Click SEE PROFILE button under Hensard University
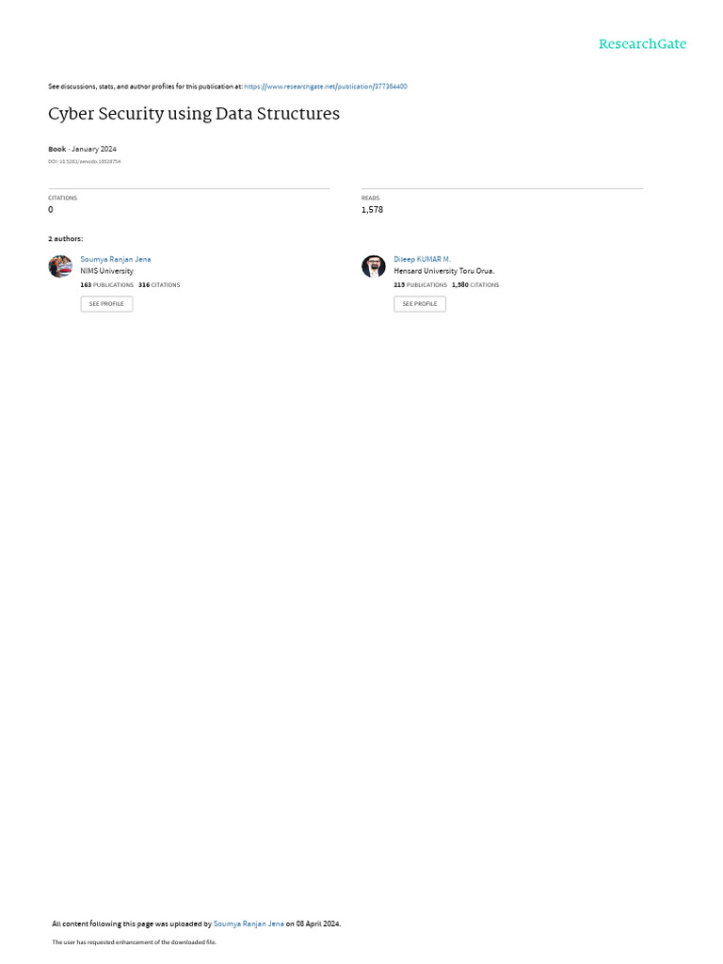Image resolution: width=723 pixels, height=964 pixels. pos(420,304)
